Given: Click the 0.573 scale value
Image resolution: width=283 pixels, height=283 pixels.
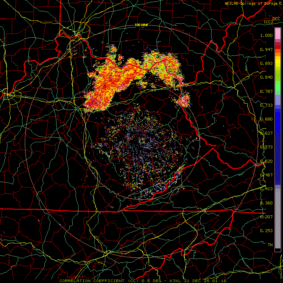Looking at the screenshot, I should click(x=266, y=147).
